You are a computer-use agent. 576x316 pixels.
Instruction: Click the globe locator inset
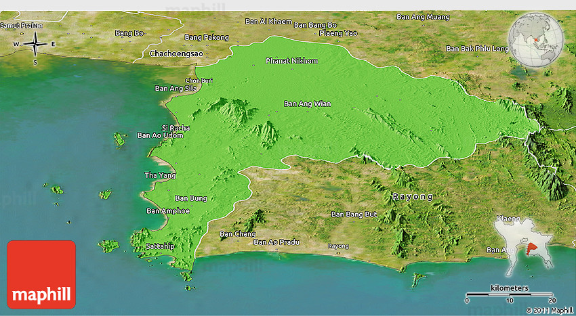click(x=536, y=40)
